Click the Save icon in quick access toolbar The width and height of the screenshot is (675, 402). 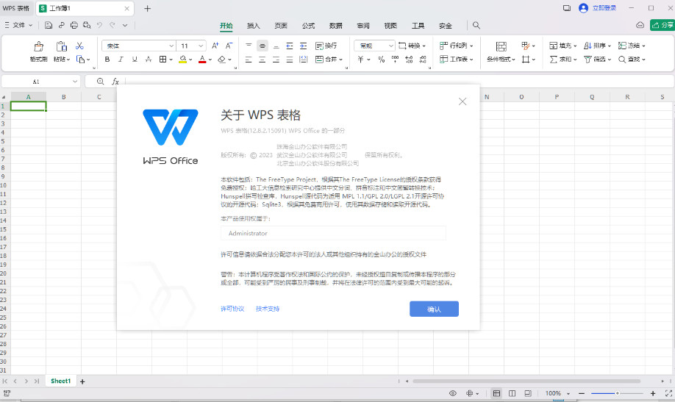point(49,26)
